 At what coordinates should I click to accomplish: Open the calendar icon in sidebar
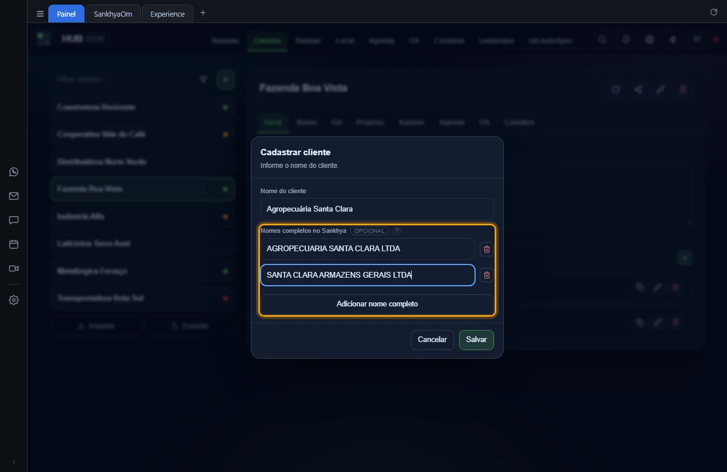[14, 244]
